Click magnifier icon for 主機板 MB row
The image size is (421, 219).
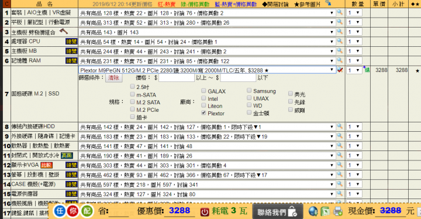pos(340,51)
